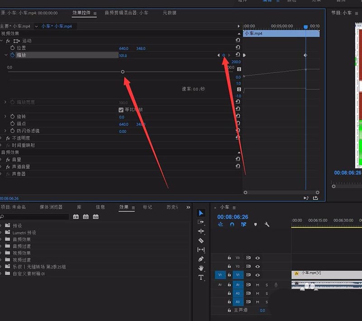Add a marker in the timeline
362x321 pixels.
(x=255, y=224)
